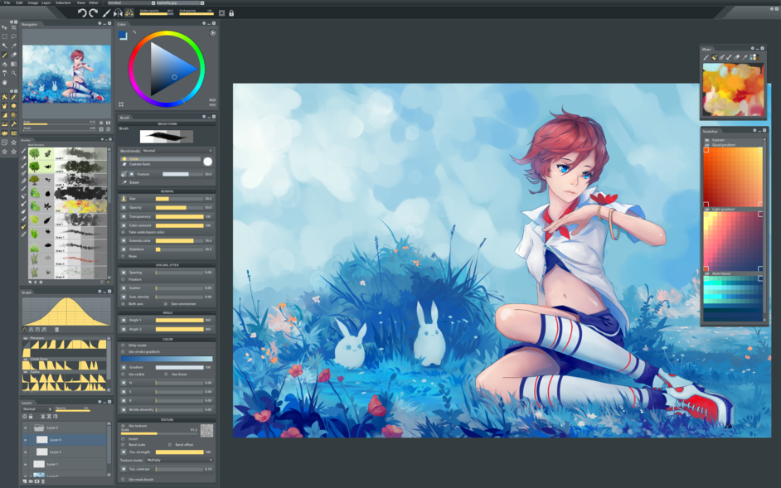Select Custom form in the Brush panel
This screenshot has height=488, width=781.
pyautogui.click(x=139, y=164)
